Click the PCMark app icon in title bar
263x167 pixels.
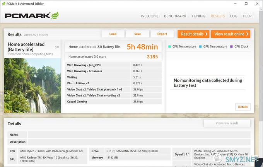(x=3, y=3)
